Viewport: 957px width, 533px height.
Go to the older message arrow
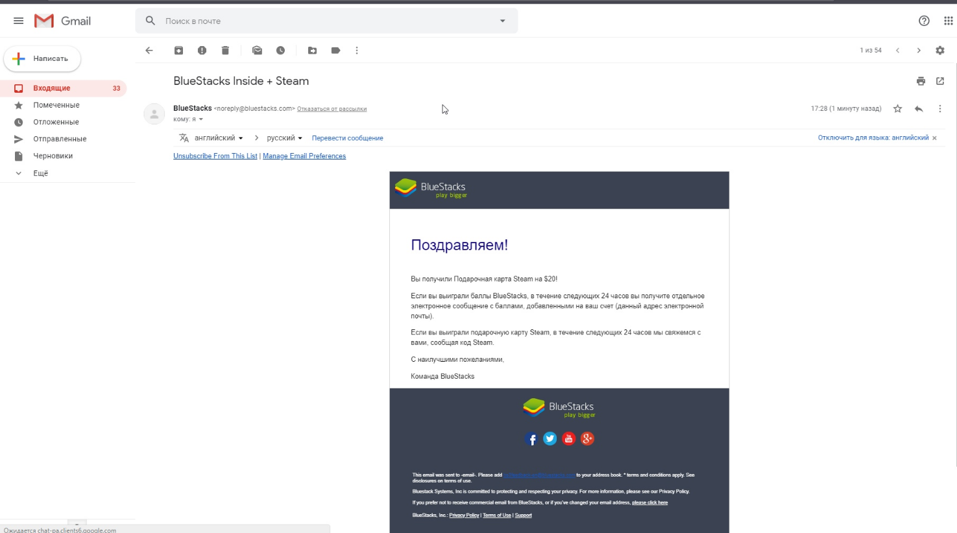click(x=919, y=51)
